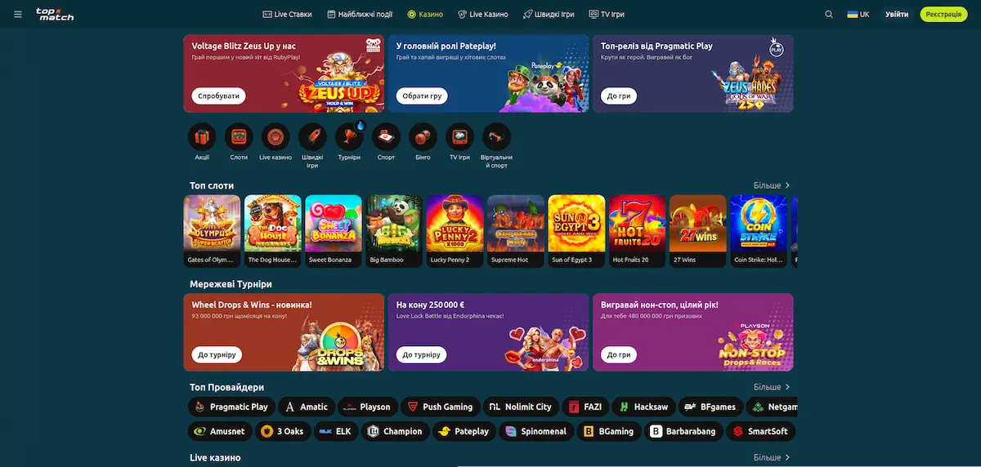The image size is (981, 467).
Task: Click the Реєстрація button
Action: [943, 14]
